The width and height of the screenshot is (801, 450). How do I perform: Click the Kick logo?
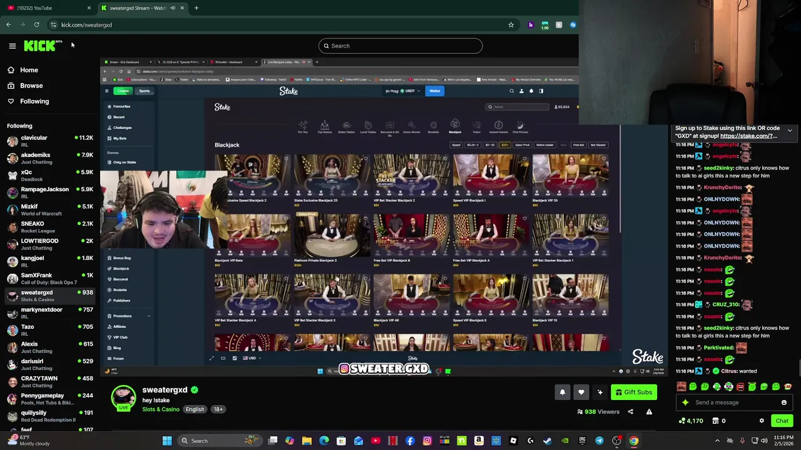point(43,46)
